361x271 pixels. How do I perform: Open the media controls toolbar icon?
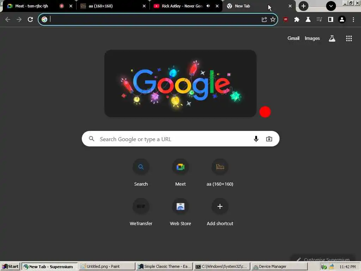(319, 20)
